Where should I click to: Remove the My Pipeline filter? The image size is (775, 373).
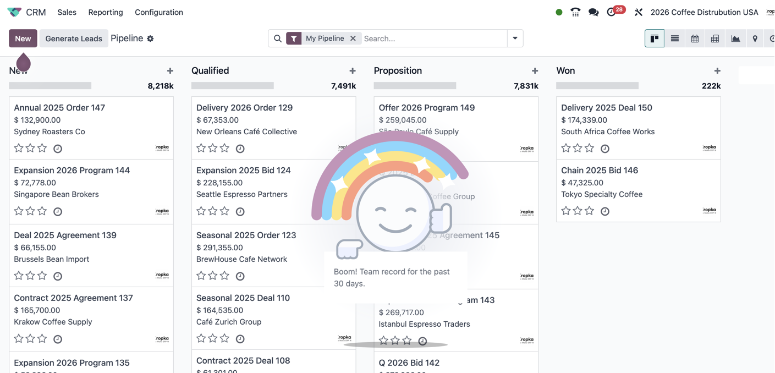(353, 39)
